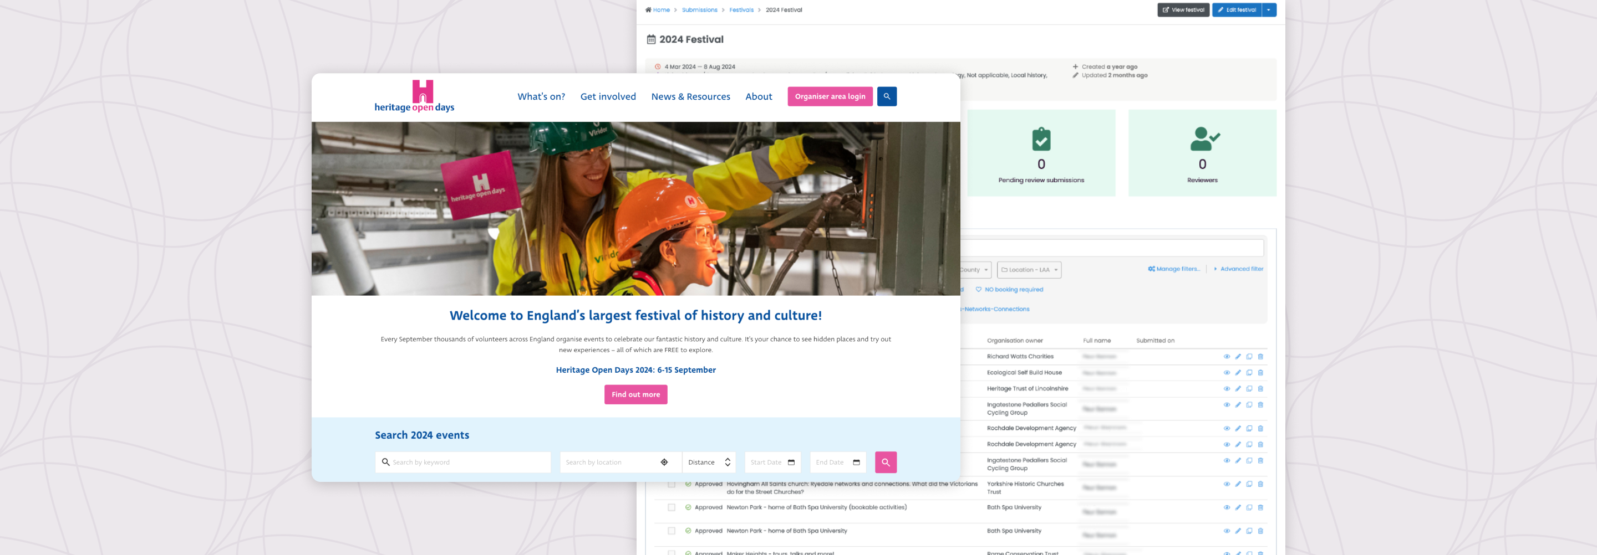Screen dimensions: 1597x555
Task: Delete the Ecological Self Build House row
Action: tap(1260, 373)
